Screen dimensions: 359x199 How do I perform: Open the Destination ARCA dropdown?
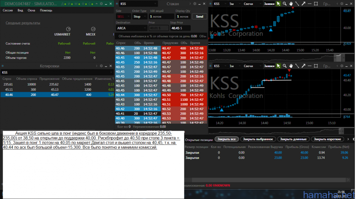[131, 28]
